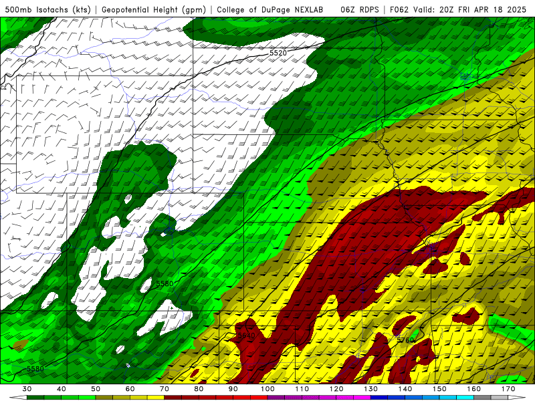This screenshot has height=401, width=535.
Task: Click the "Geopotential Height (gpm)" title text
Action: pos(154,10)
